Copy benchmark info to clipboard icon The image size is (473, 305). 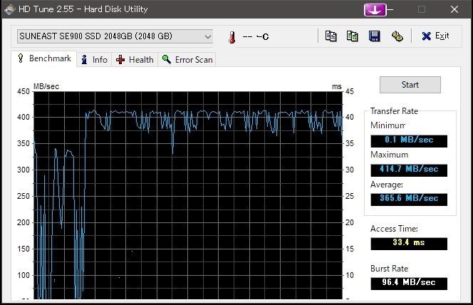click(331, 36)
